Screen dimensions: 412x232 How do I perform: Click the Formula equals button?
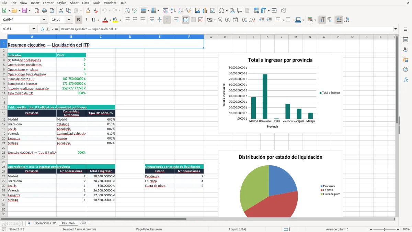(57, 29)
